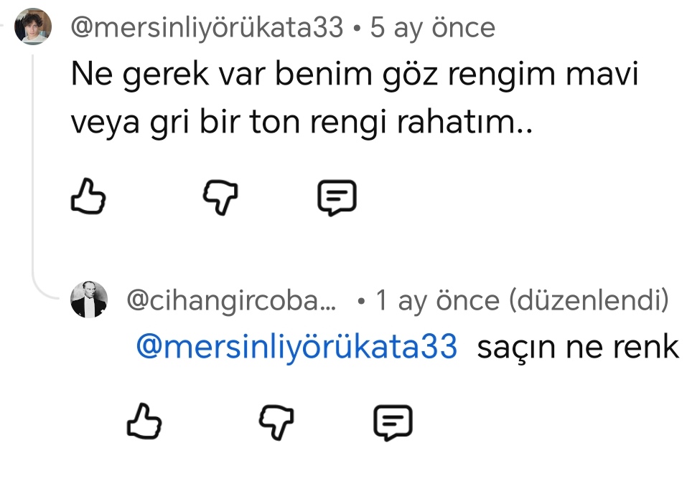Like the comment by @mersinliyörükata33
The width and height of the screenshot is (687, 478).
tap(89, 198)
